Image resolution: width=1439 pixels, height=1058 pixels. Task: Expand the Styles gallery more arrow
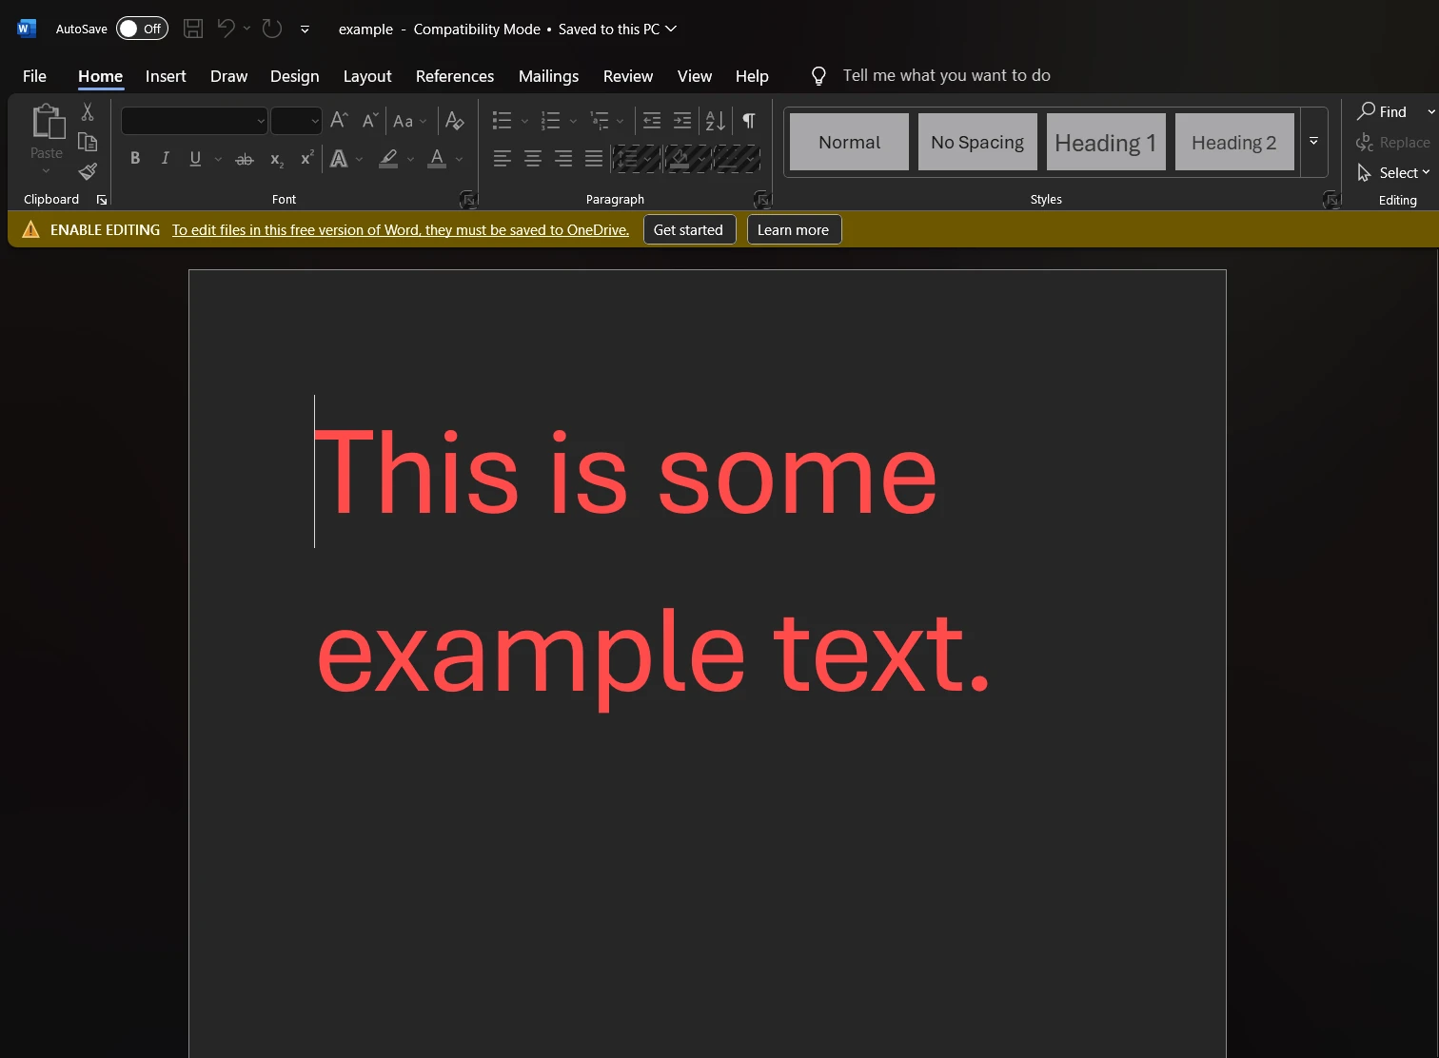tap(1313, 142)
